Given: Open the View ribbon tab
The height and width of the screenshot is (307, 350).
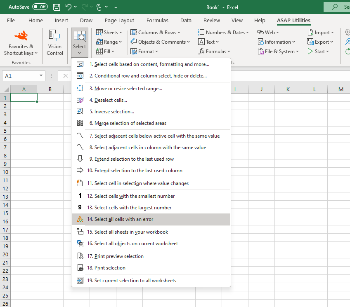Looking at the screenshot, I should (237, 21).
